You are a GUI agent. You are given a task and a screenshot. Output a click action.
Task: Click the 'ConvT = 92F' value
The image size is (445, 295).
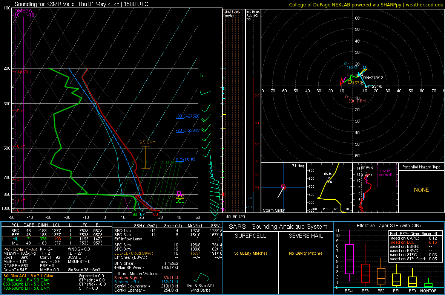[x=51, y=257]
